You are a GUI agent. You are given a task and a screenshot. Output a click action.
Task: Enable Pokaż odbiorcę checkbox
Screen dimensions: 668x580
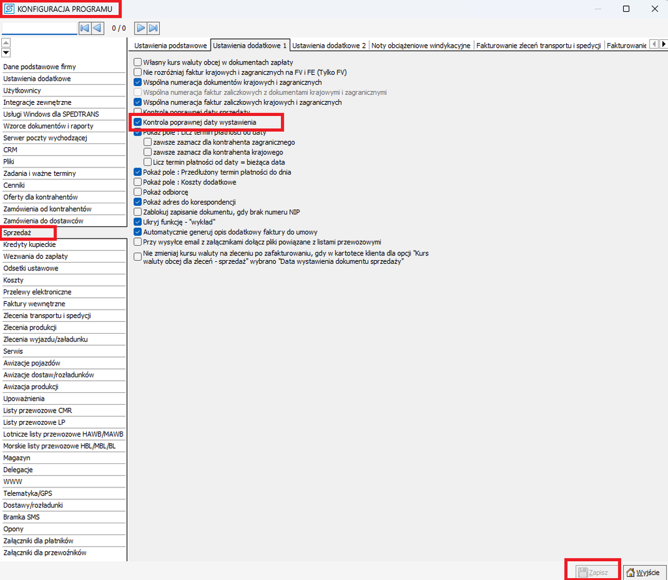[x=138, y=192]
